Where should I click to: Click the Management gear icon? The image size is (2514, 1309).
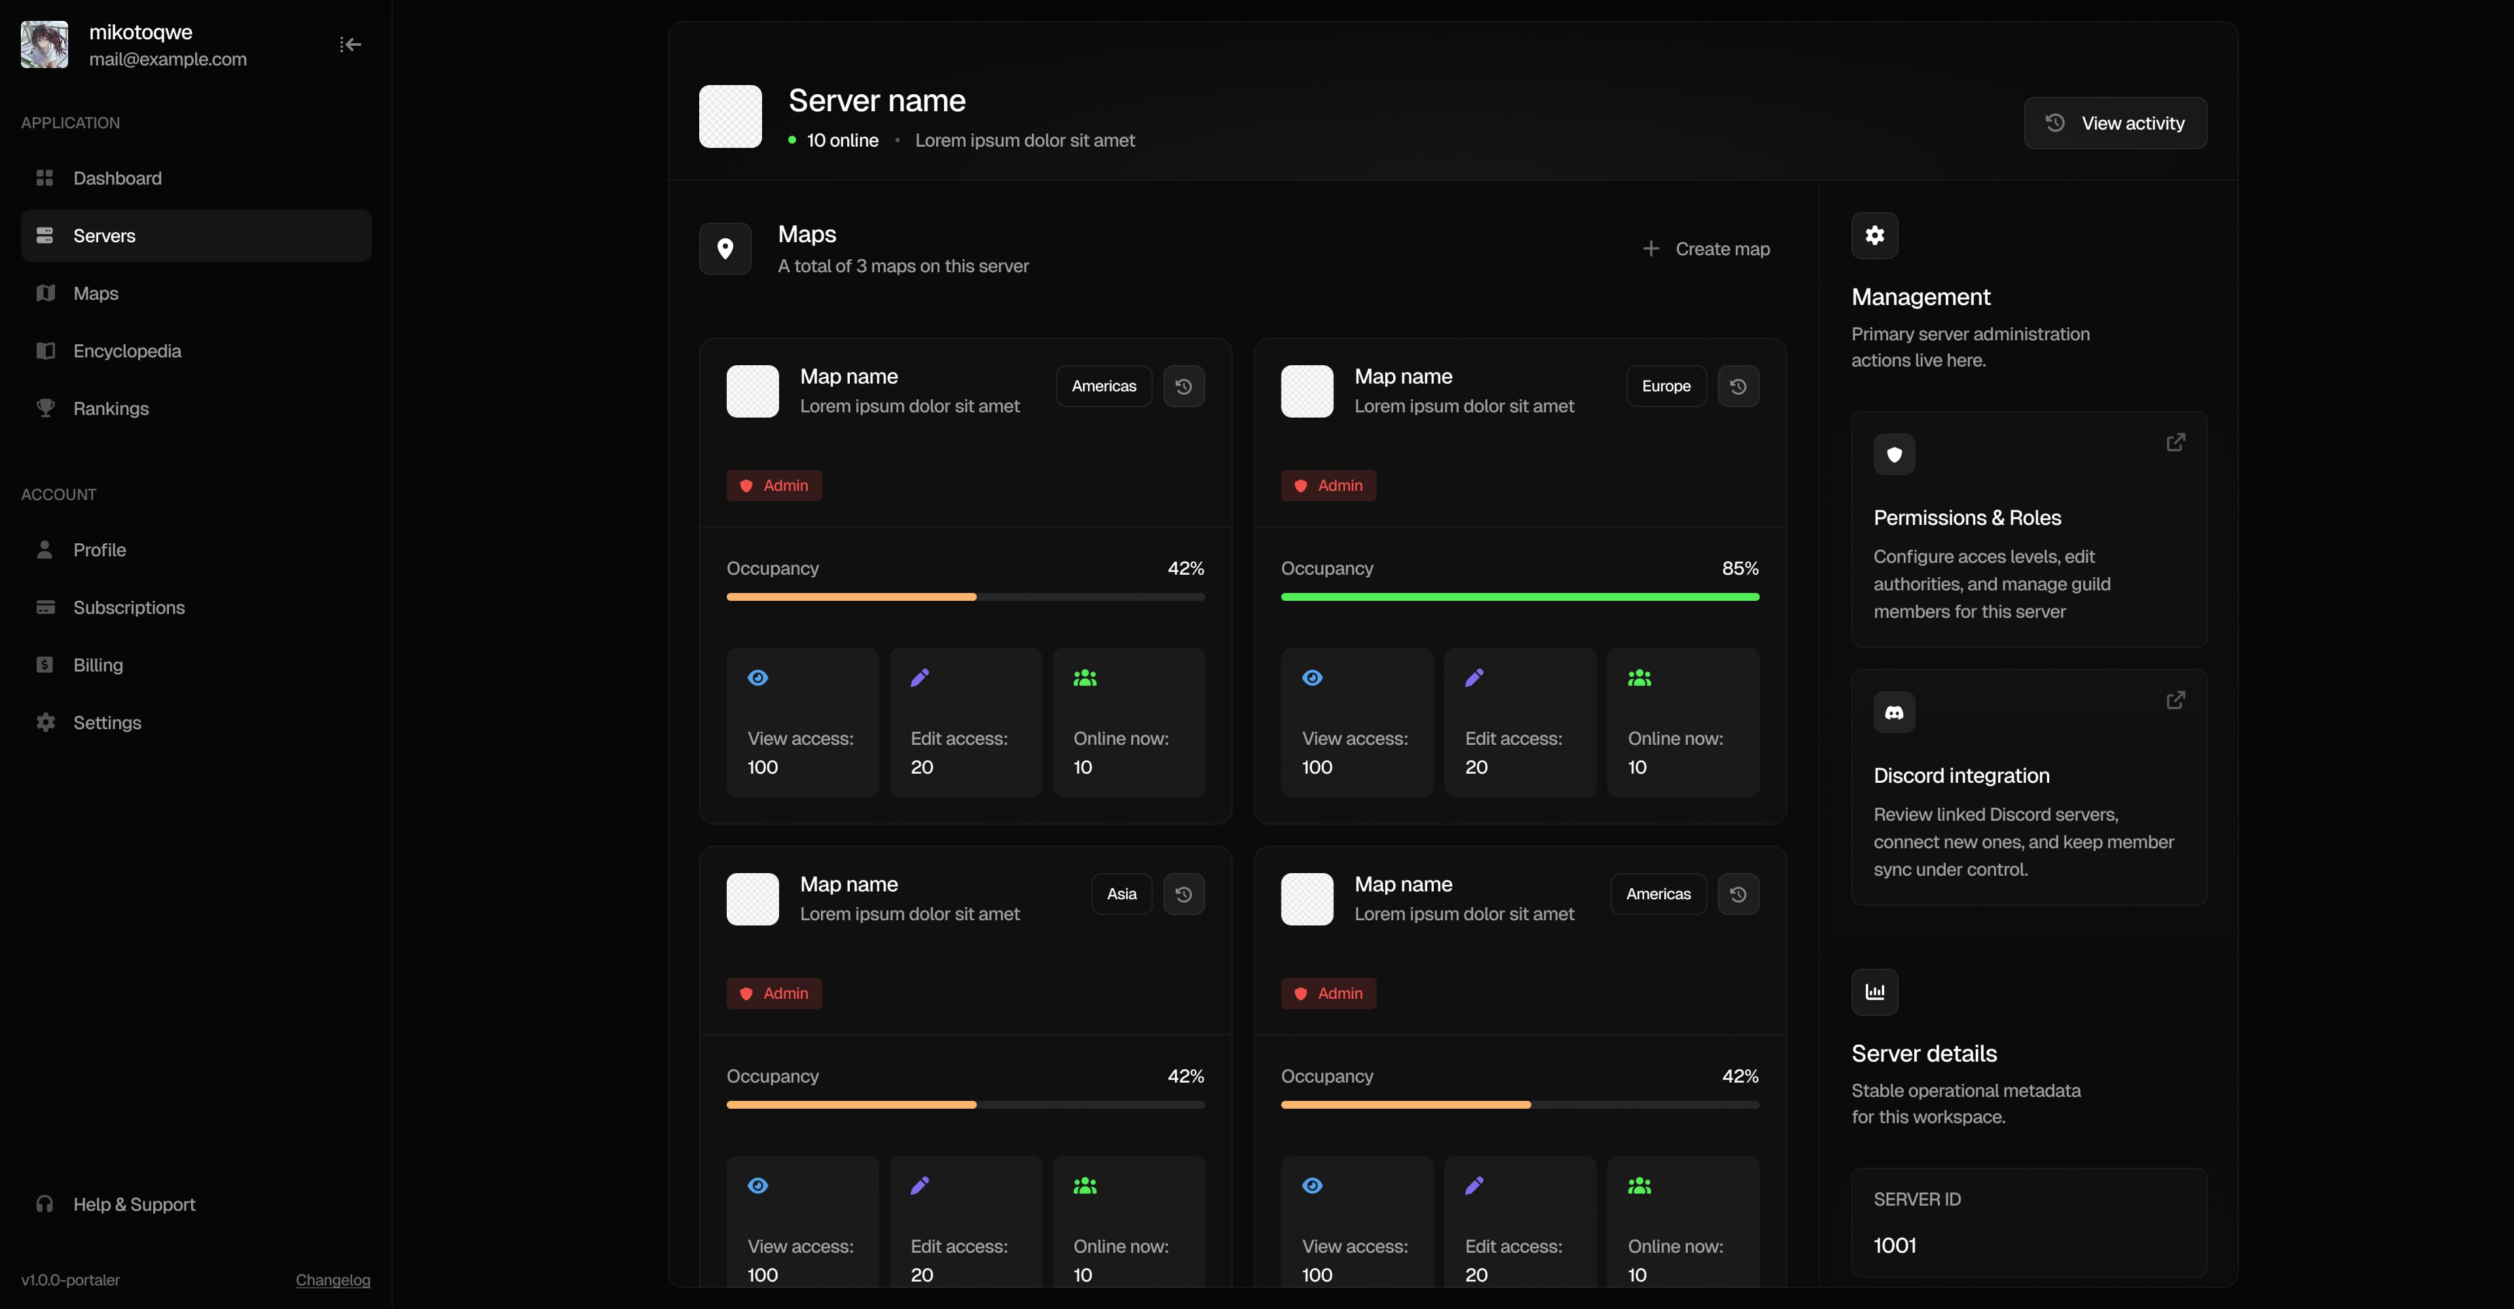(x=1875, y=235)
